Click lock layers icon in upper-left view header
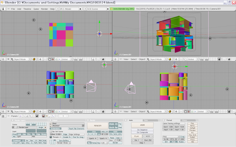This screenshot has width=236, height=147. [93, 59]
